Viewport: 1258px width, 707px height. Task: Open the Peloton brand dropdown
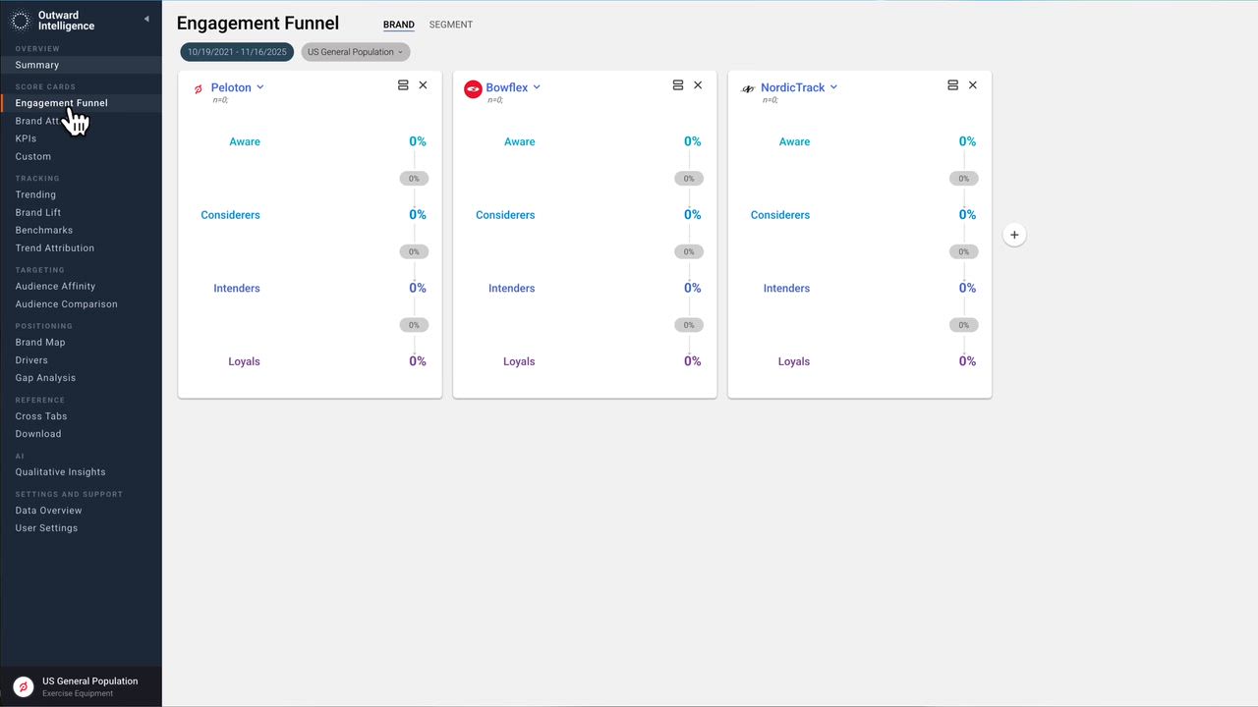(x=237, y=87)
